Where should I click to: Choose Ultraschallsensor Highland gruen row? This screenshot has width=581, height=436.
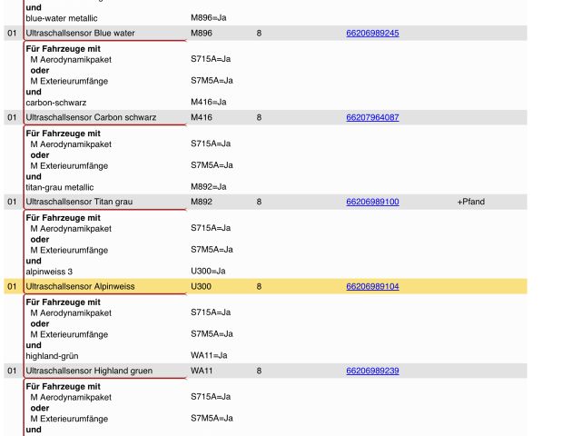89,371
